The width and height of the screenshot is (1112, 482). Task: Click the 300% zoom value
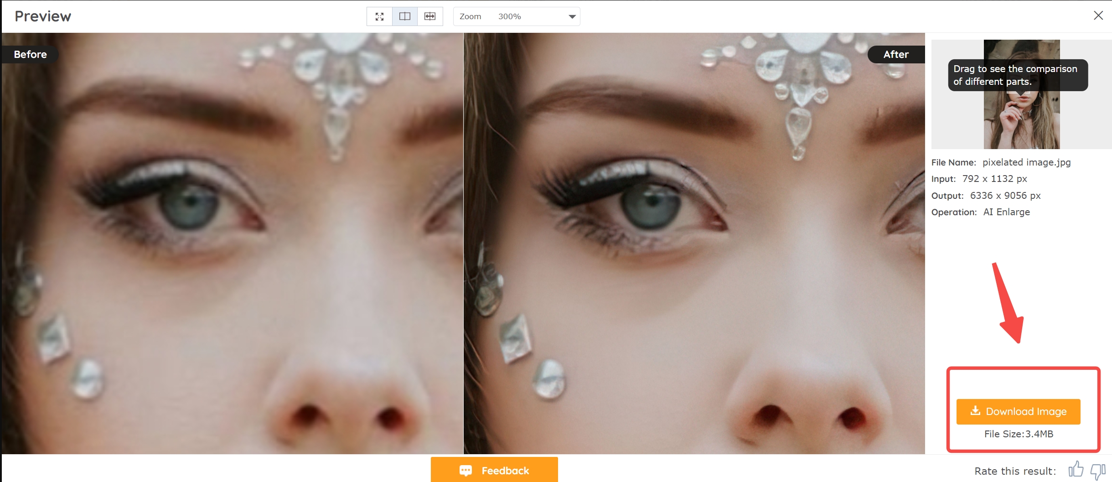pyautogui.click(x=509, y=17)
